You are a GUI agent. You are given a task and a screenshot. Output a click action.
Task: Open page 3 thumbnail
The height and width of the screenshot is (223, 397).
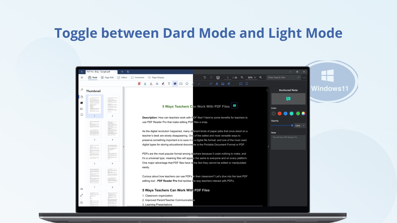click(x=94, y=129)
